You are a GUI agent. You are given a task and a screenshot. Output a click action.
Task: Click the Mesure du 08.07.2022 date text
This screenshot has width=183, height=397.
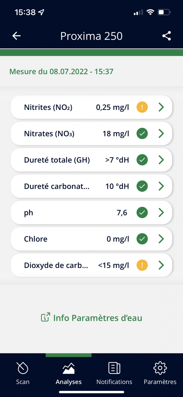[x=61, y=72]
